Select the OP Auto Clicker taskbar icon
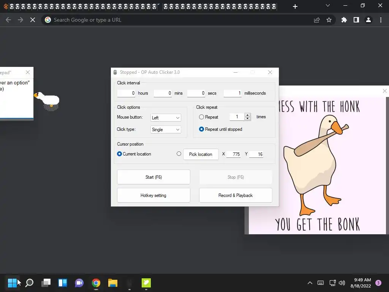Viewport: 389px width, 292px height. click(129, 282)
